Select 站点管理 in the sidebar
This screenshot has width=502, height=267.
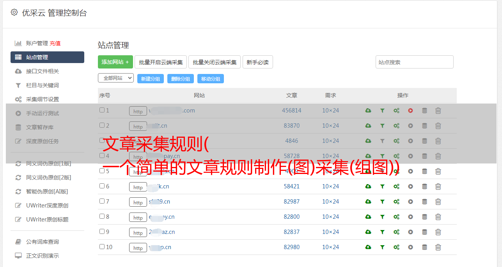click(47, 57)
